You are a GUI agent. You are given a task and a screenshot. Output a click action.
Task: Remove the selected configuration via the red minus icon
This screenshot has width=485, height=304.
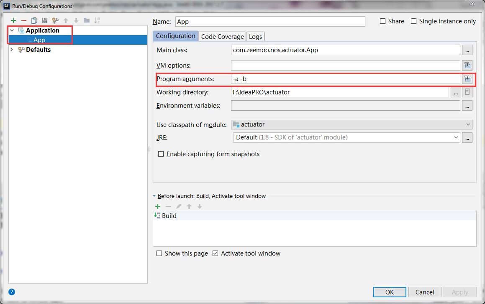tap(24, 21)
